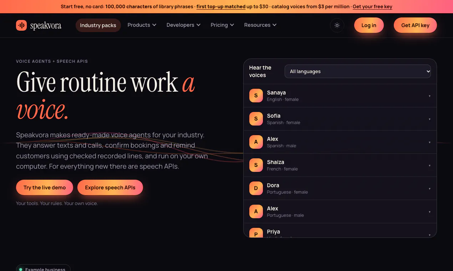Toggle the light/dark theme sun icon

(x=337, y=25)
